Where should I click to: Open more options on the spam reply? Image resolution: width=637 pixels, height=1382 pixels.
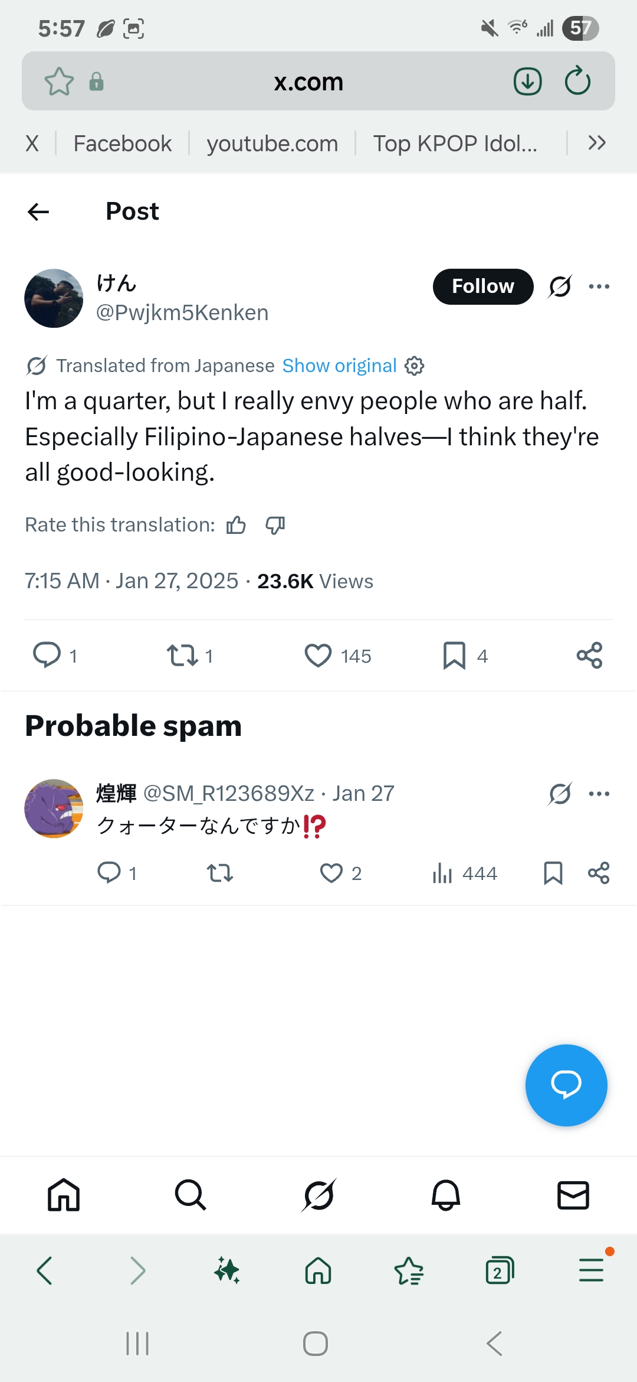click(598, 793)
